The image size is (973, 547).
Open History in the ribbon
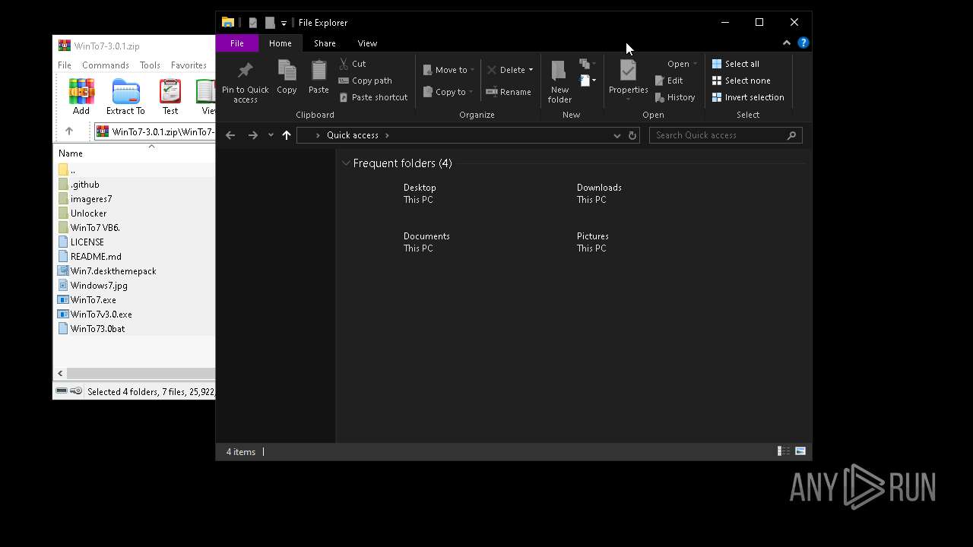click(674, 97)
